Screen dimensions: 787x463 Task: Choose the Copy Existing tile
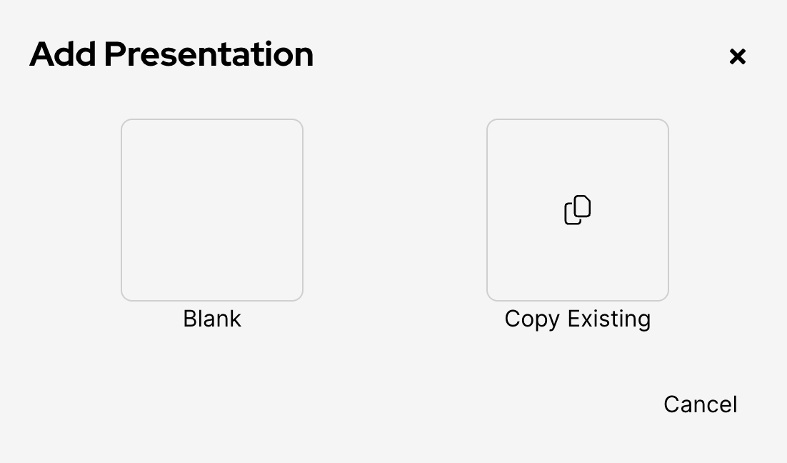pyautogui.click(x=577, y=210)
